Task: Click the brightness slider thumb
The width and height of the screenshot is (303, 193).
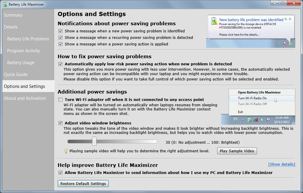Action: pos(94,141)
